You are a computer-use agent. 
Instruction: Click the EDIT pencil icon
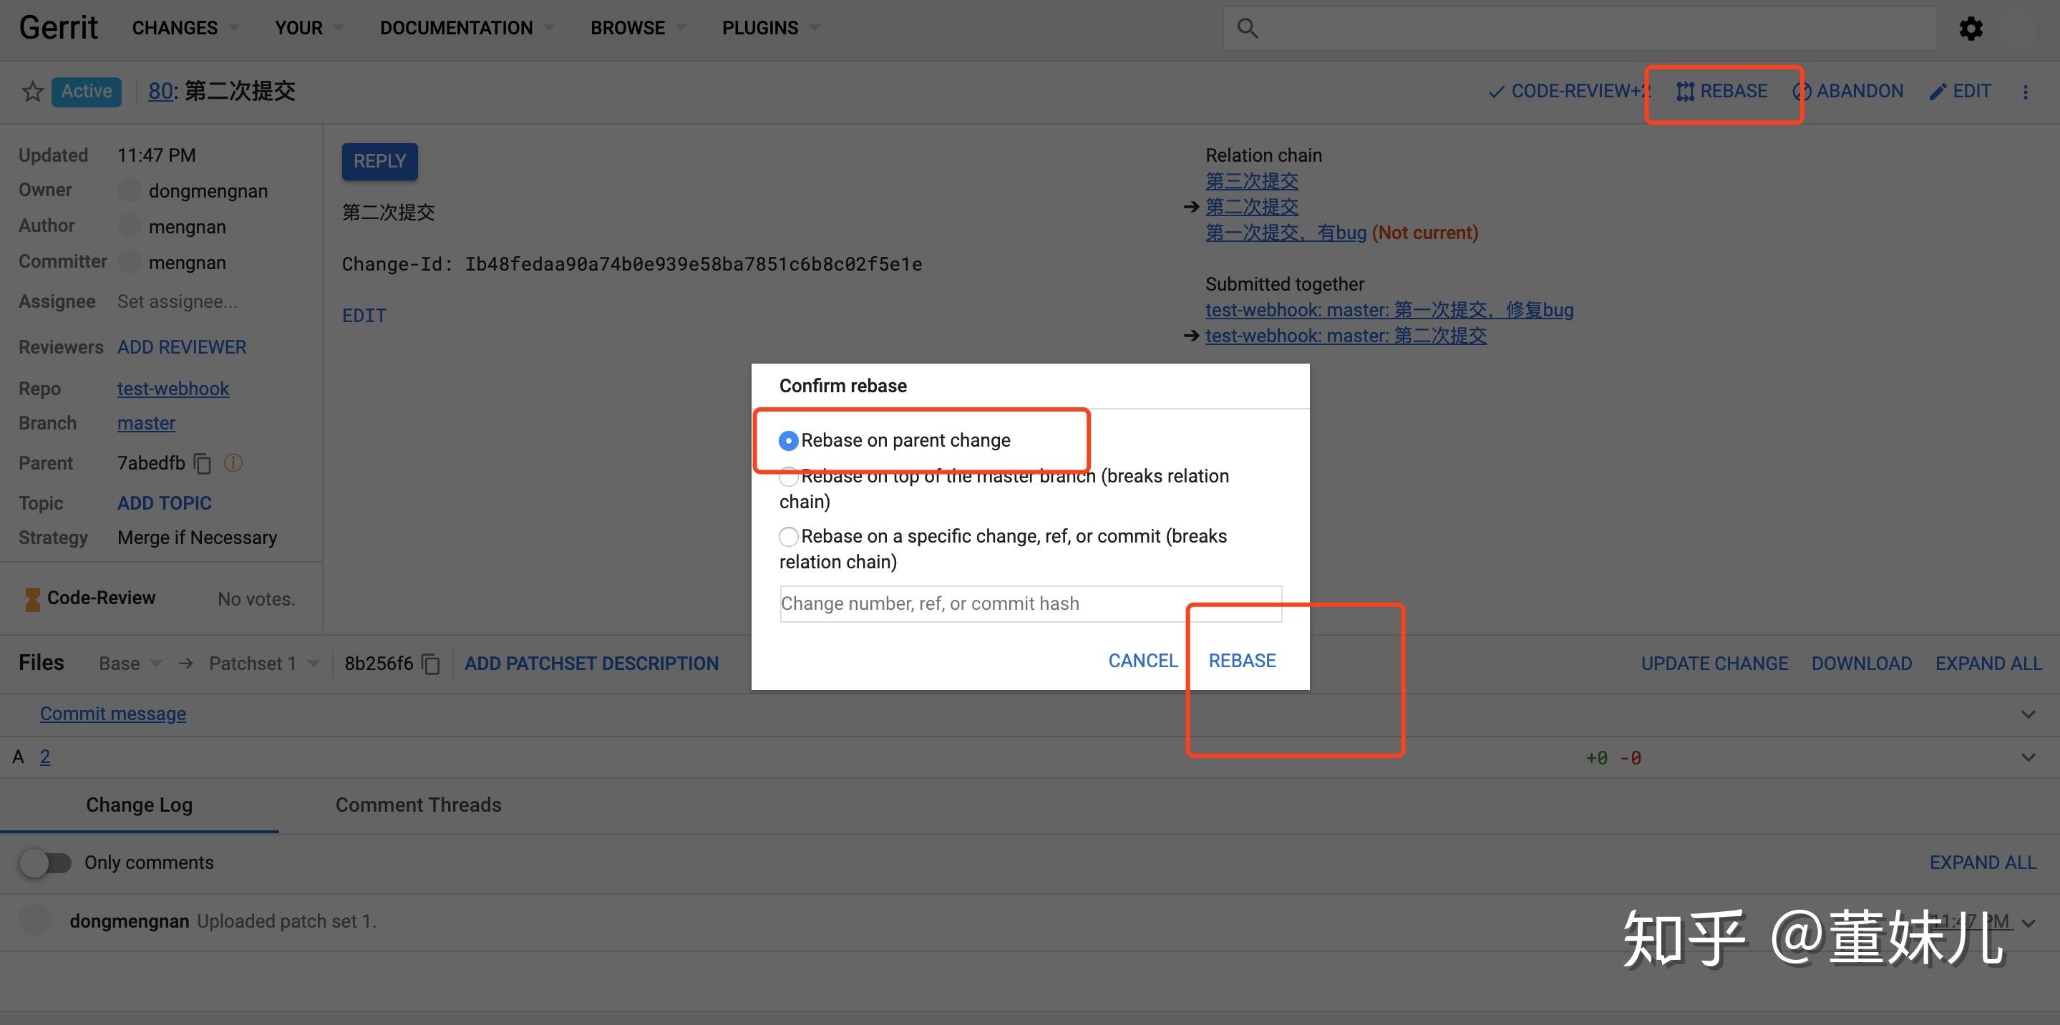[x=1938, y=90]
